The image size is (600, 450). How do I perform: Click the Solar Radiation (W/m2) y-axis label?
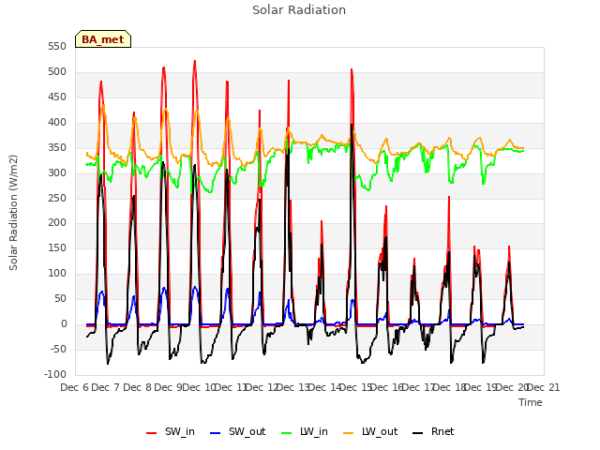(x=13, y=213)
